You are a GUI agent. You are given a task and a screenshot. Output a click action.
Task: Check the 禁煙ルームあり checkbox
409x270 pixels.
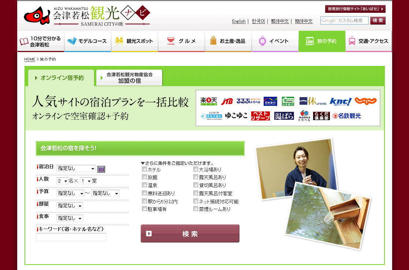click(196, 209)
